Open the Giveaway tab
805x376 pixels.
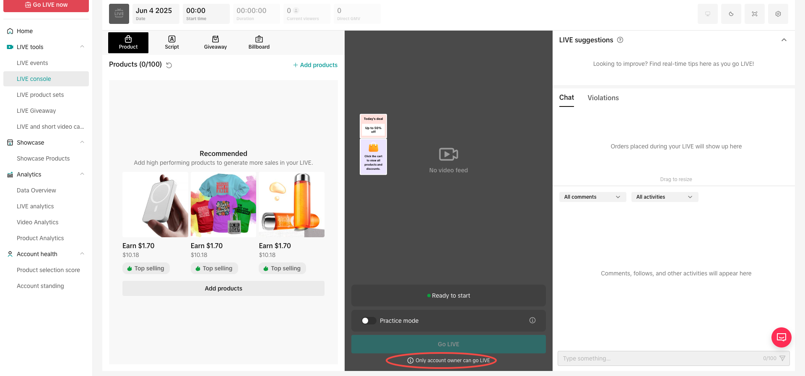(x=215, y=43)
